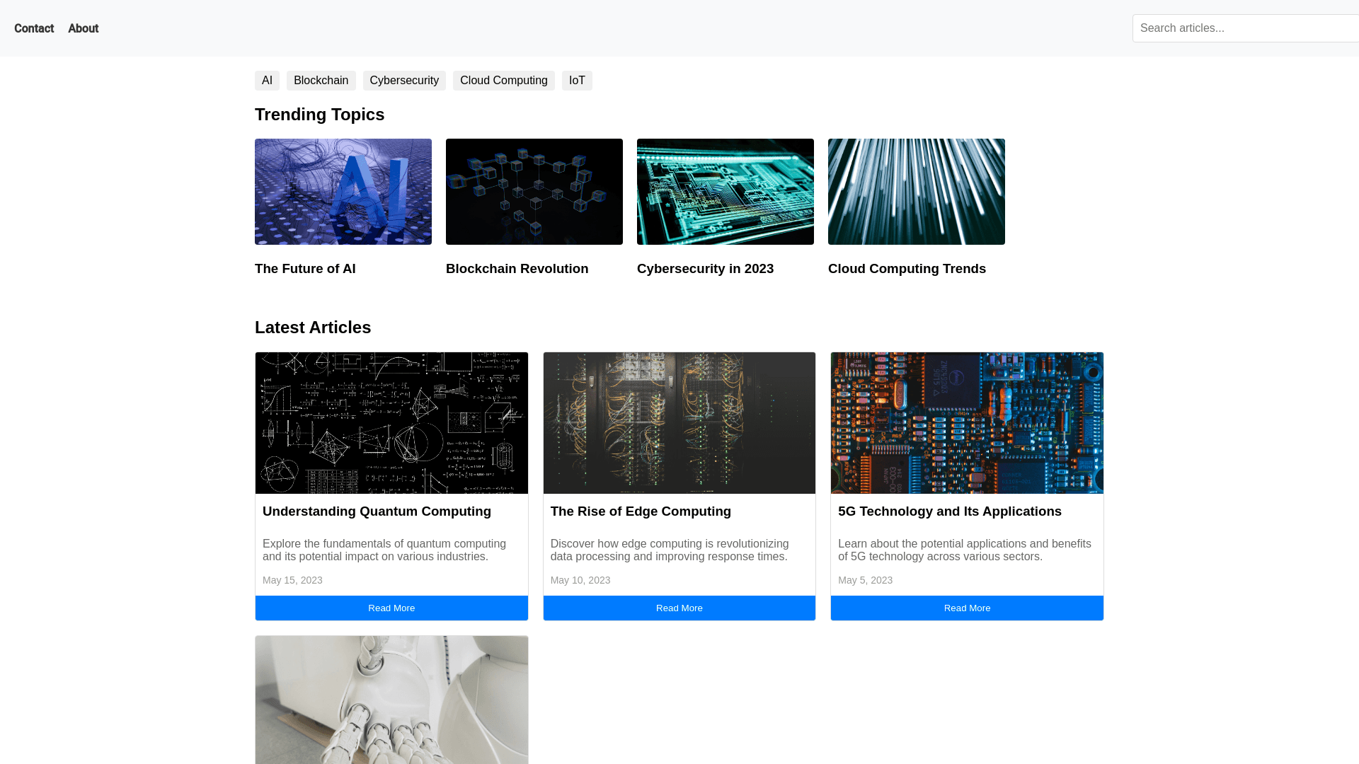1359x764 pixels.
Task: Focus the Search articles input field
Action: (1246, 28)
